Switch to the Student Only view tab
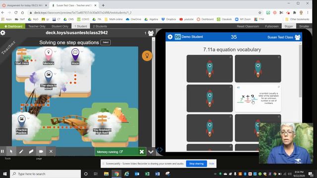 (60, 26)
